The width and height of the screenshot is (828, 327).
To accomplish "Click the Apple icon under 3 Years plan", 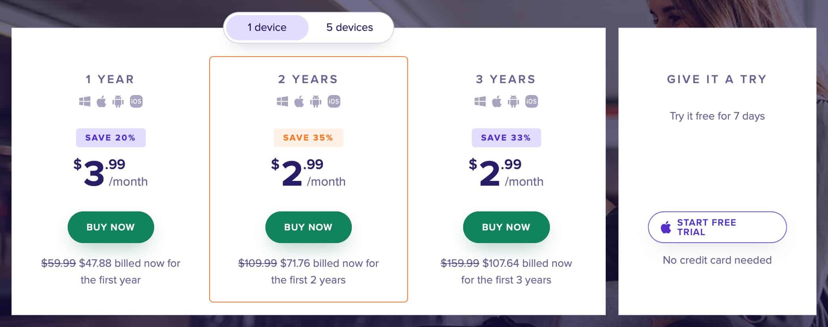I will tap(497, 102).
